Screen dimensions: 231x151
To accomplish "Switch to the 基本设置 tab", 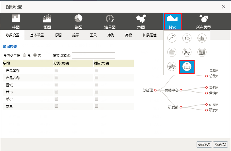I will click(x=37, y=35).
